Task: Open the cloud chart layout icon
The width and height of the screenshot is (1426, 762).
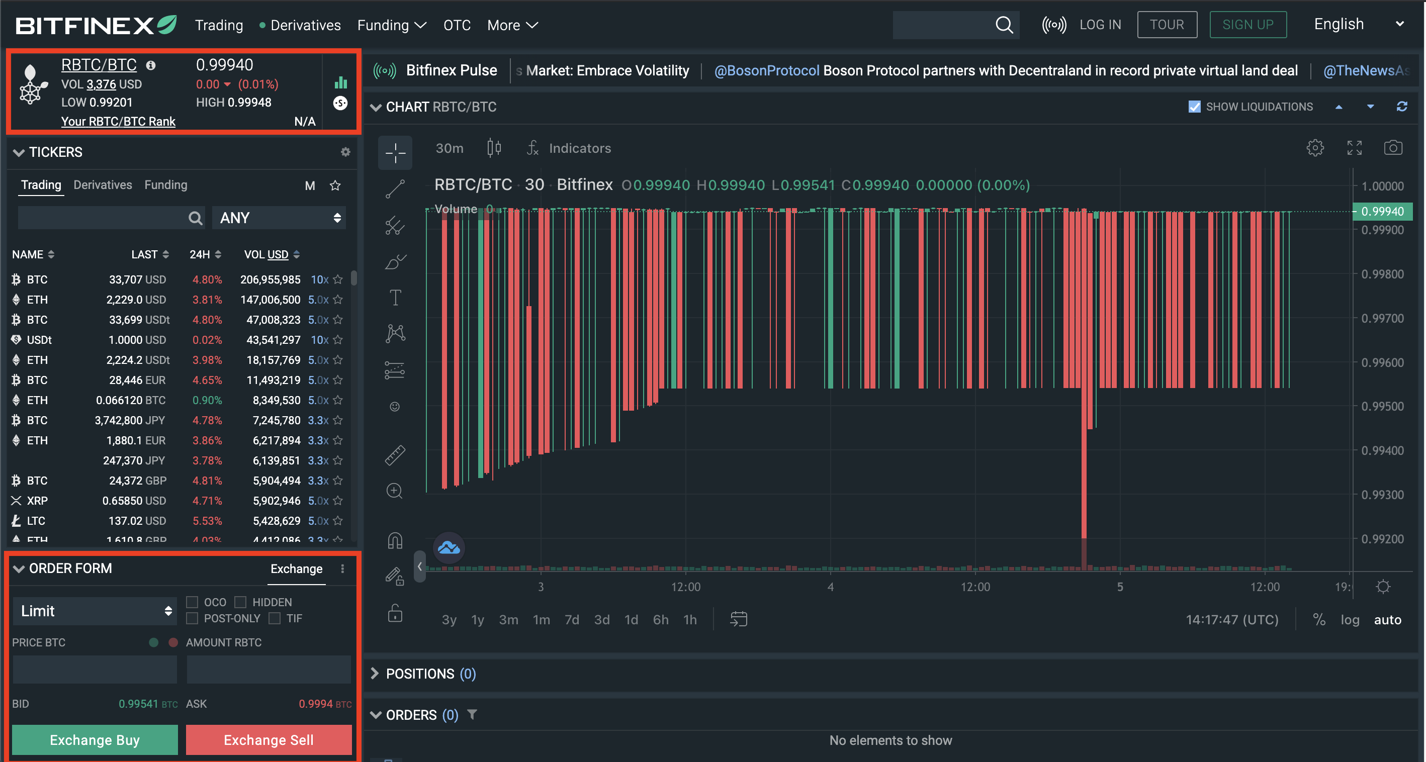Action: point(449,548)
